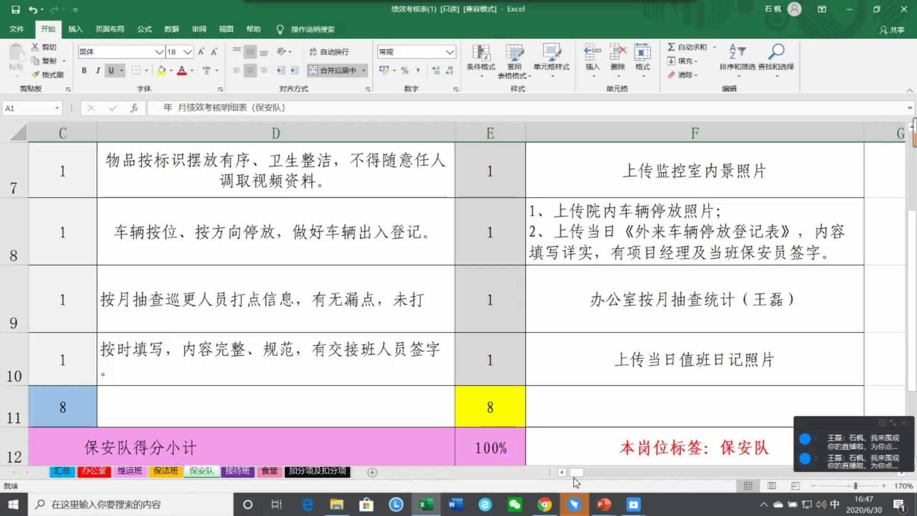Toggle Italic formatting

coord(98,70)
